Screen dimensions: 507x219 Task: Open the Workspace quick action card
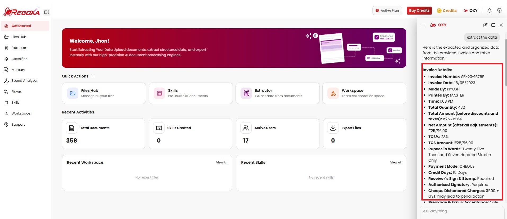[364, 93]
